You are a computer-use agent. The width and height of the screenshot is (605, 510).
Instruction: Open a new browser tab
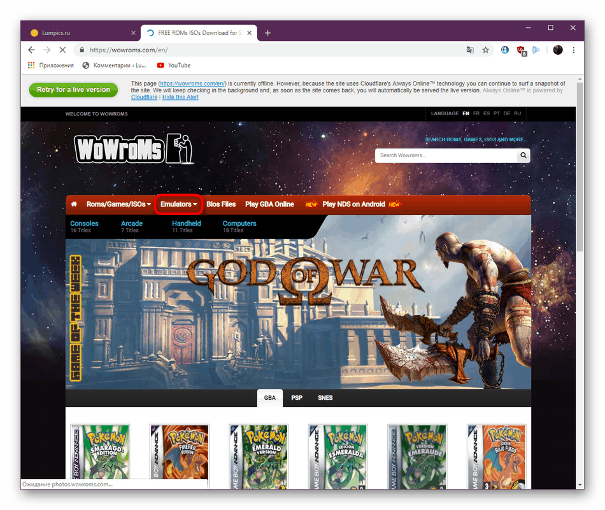[267, 33]
